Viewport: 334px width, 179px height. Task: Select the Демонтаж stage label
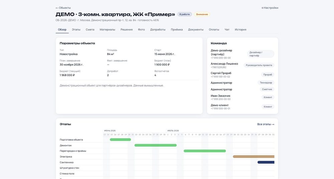(65, 146)
